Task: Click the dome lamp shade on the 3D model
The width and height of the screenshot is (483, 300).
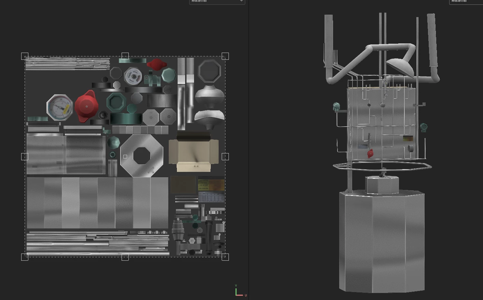Action: [400, 67]
